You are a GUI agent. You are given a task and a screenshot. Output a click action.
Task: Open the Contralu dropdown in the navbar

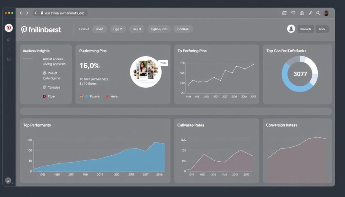(x=183, y=29)
